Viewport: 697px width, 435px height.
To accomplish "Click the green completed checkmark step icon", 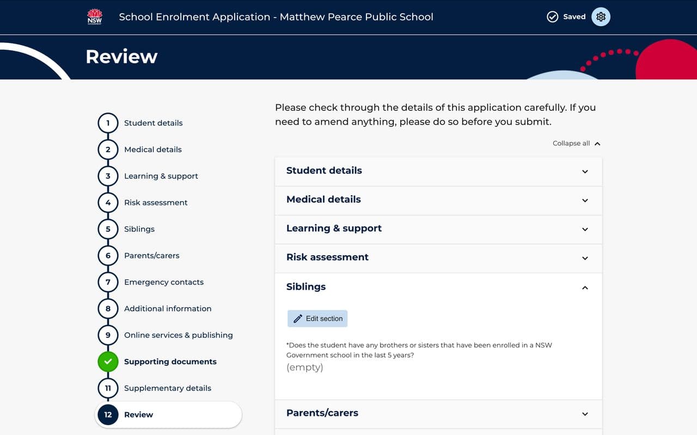I will coord(108,362).
